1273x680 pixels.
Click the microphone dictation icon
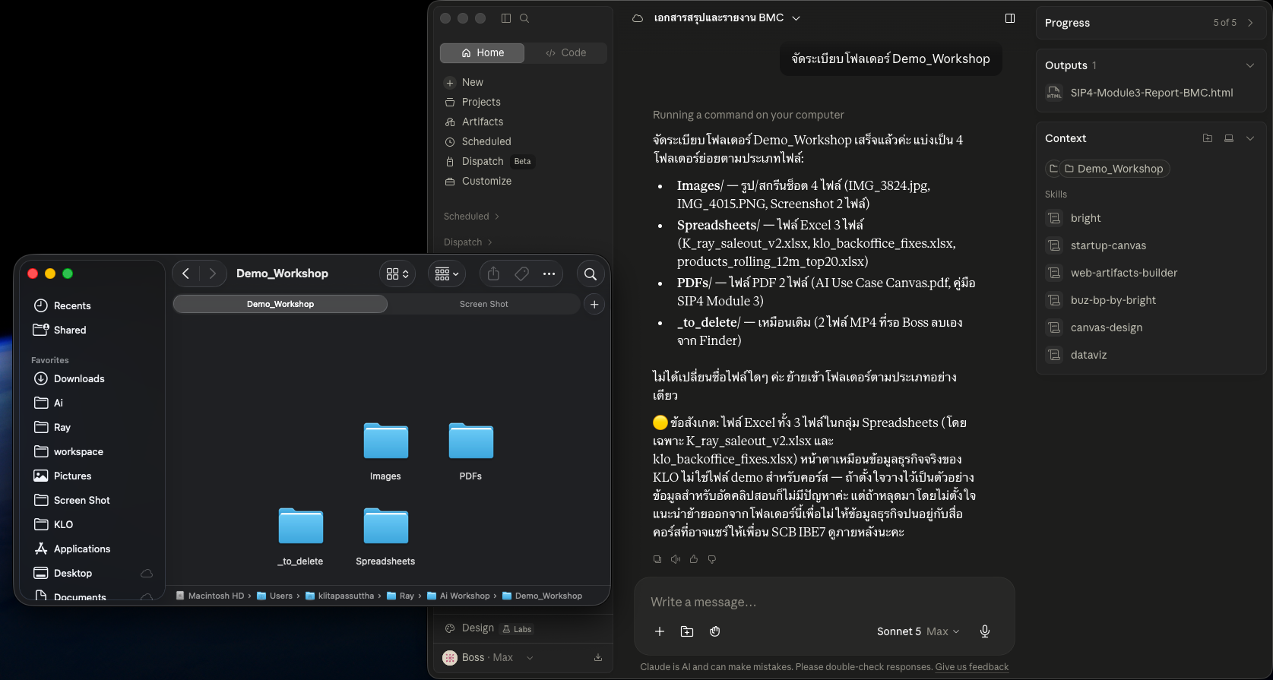pyautogui.click(x=985, y=631)
